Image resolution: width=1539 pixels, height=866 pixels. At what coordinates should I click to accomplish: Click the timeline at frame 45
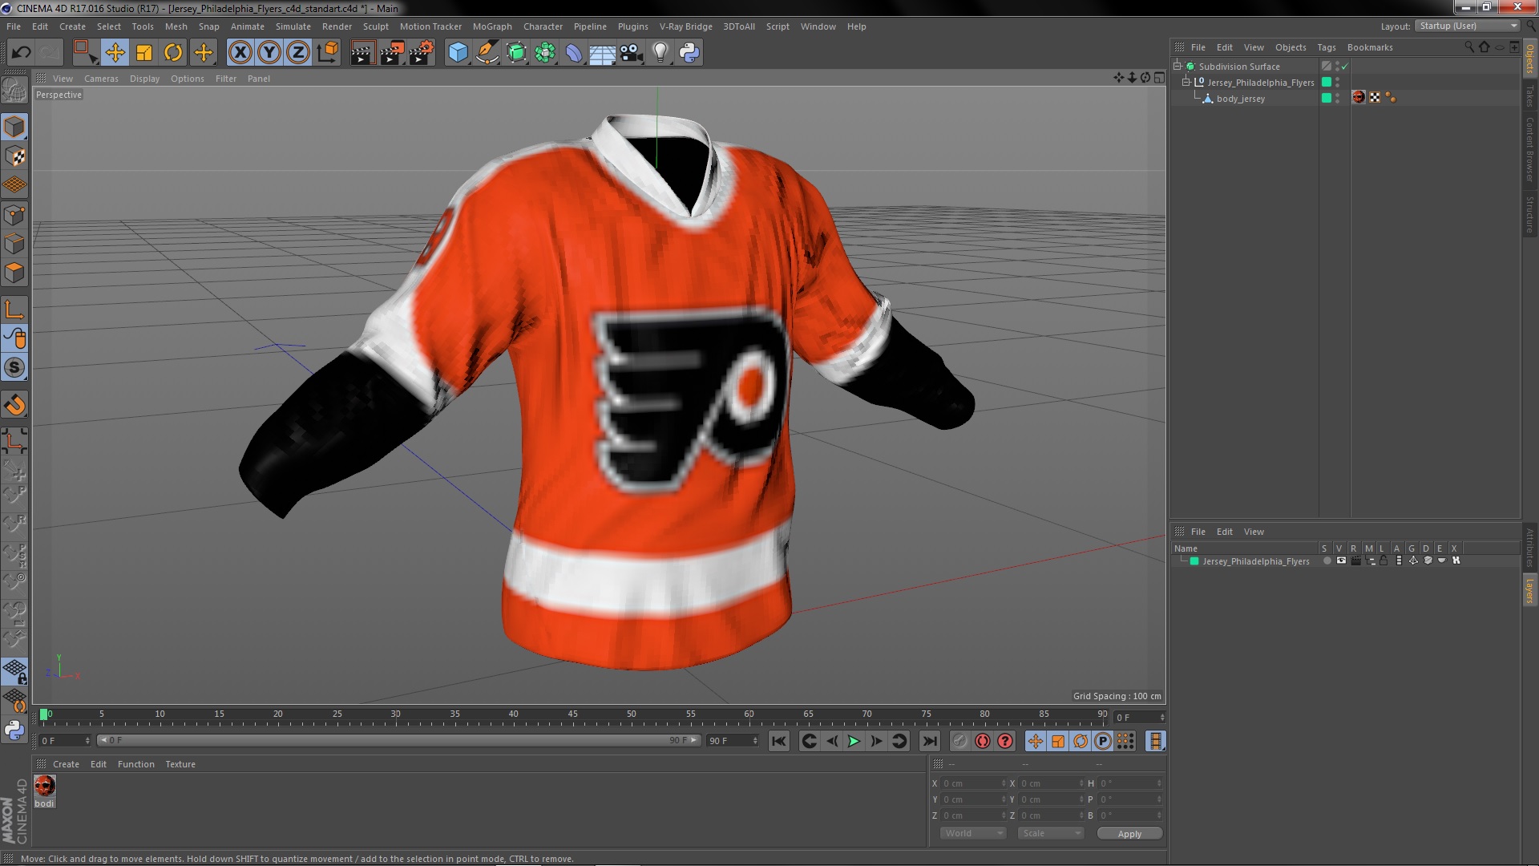(572, 714)
